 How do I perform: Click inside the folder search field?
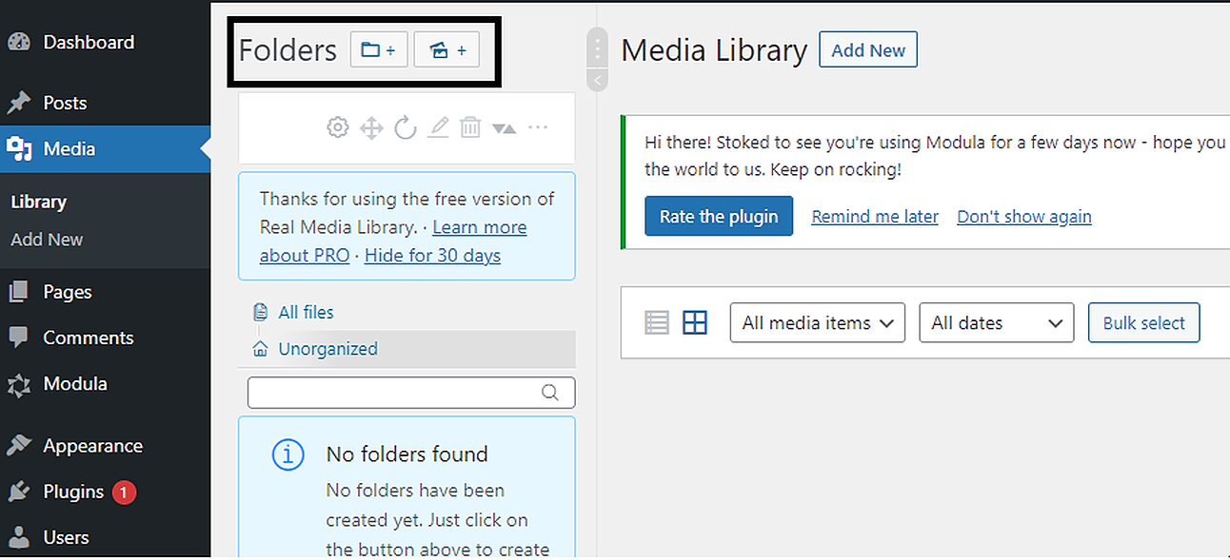(x=400, y=392)
